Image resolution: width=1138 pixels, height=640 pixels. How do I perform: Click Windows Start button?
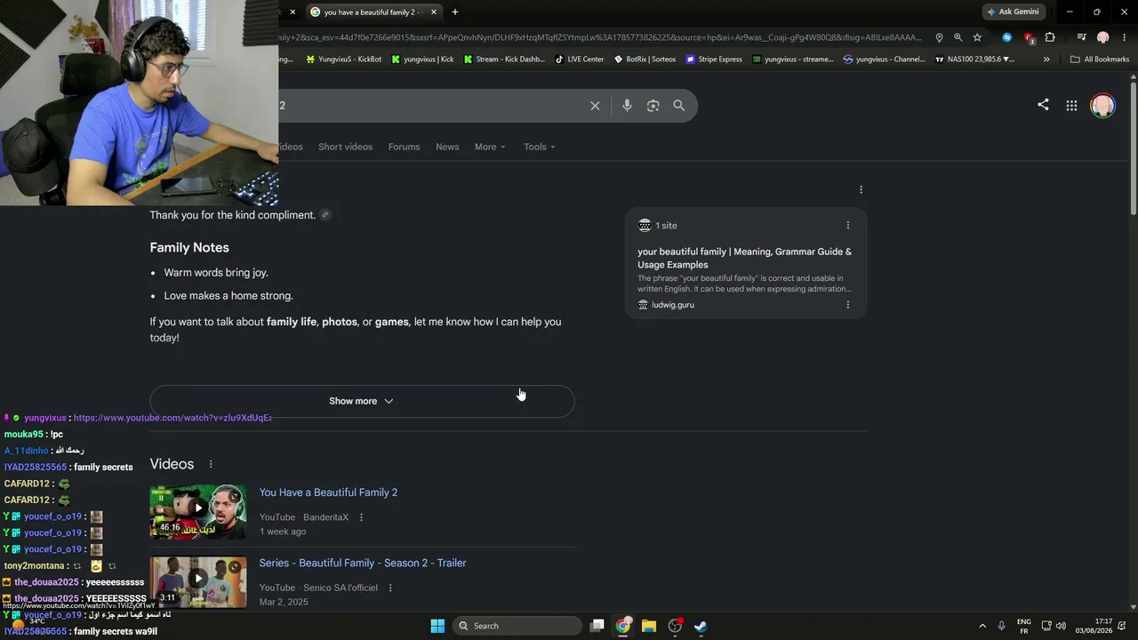tap(437, 626)
